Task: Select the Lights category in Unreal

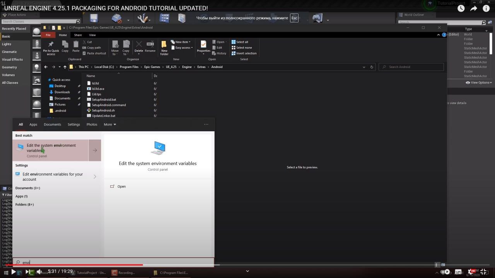Action: pyautogui.click(x=7, y=44)
